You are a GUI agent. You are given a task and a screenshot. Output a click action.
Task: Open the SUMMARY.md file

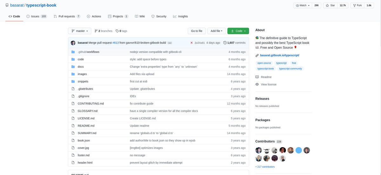coord(87,133)
